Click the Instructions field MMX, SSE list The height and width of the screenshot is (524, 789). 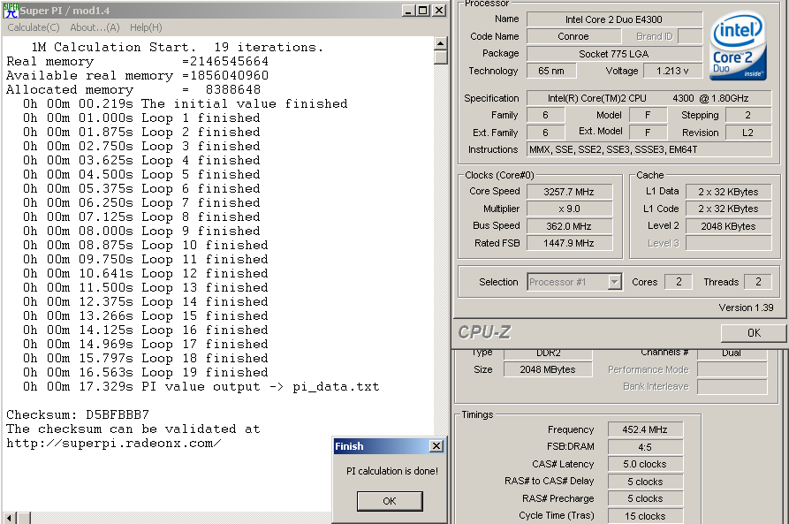pyautogui.click(x=649, y=149)
